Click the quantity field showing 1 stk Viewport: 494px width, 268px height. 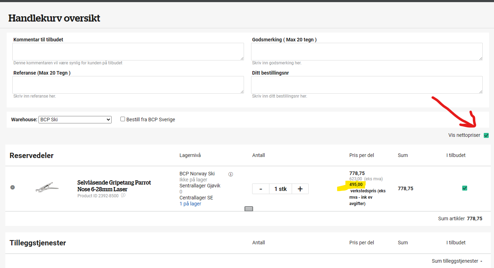pos(280,189)
